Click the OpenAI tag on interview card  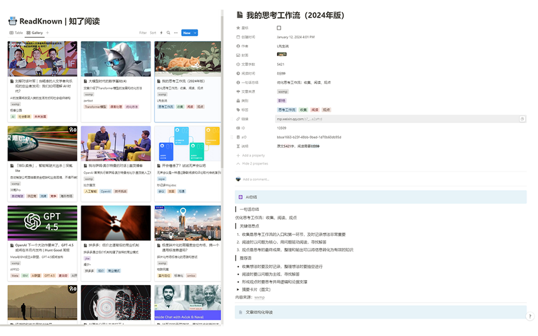point(106,192)
